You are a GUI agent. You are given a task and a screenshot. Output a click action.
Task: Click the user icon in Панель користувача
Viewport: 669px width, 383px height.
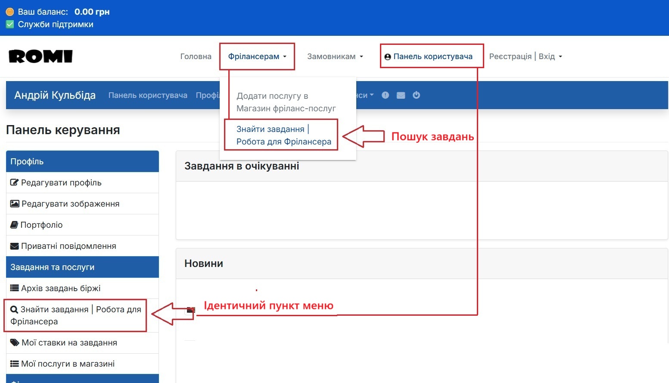(x=387, y=56)
